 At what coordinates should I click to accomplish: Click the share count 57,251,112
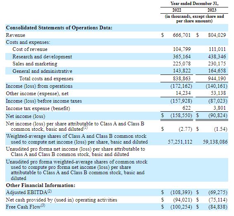point(180,142)
